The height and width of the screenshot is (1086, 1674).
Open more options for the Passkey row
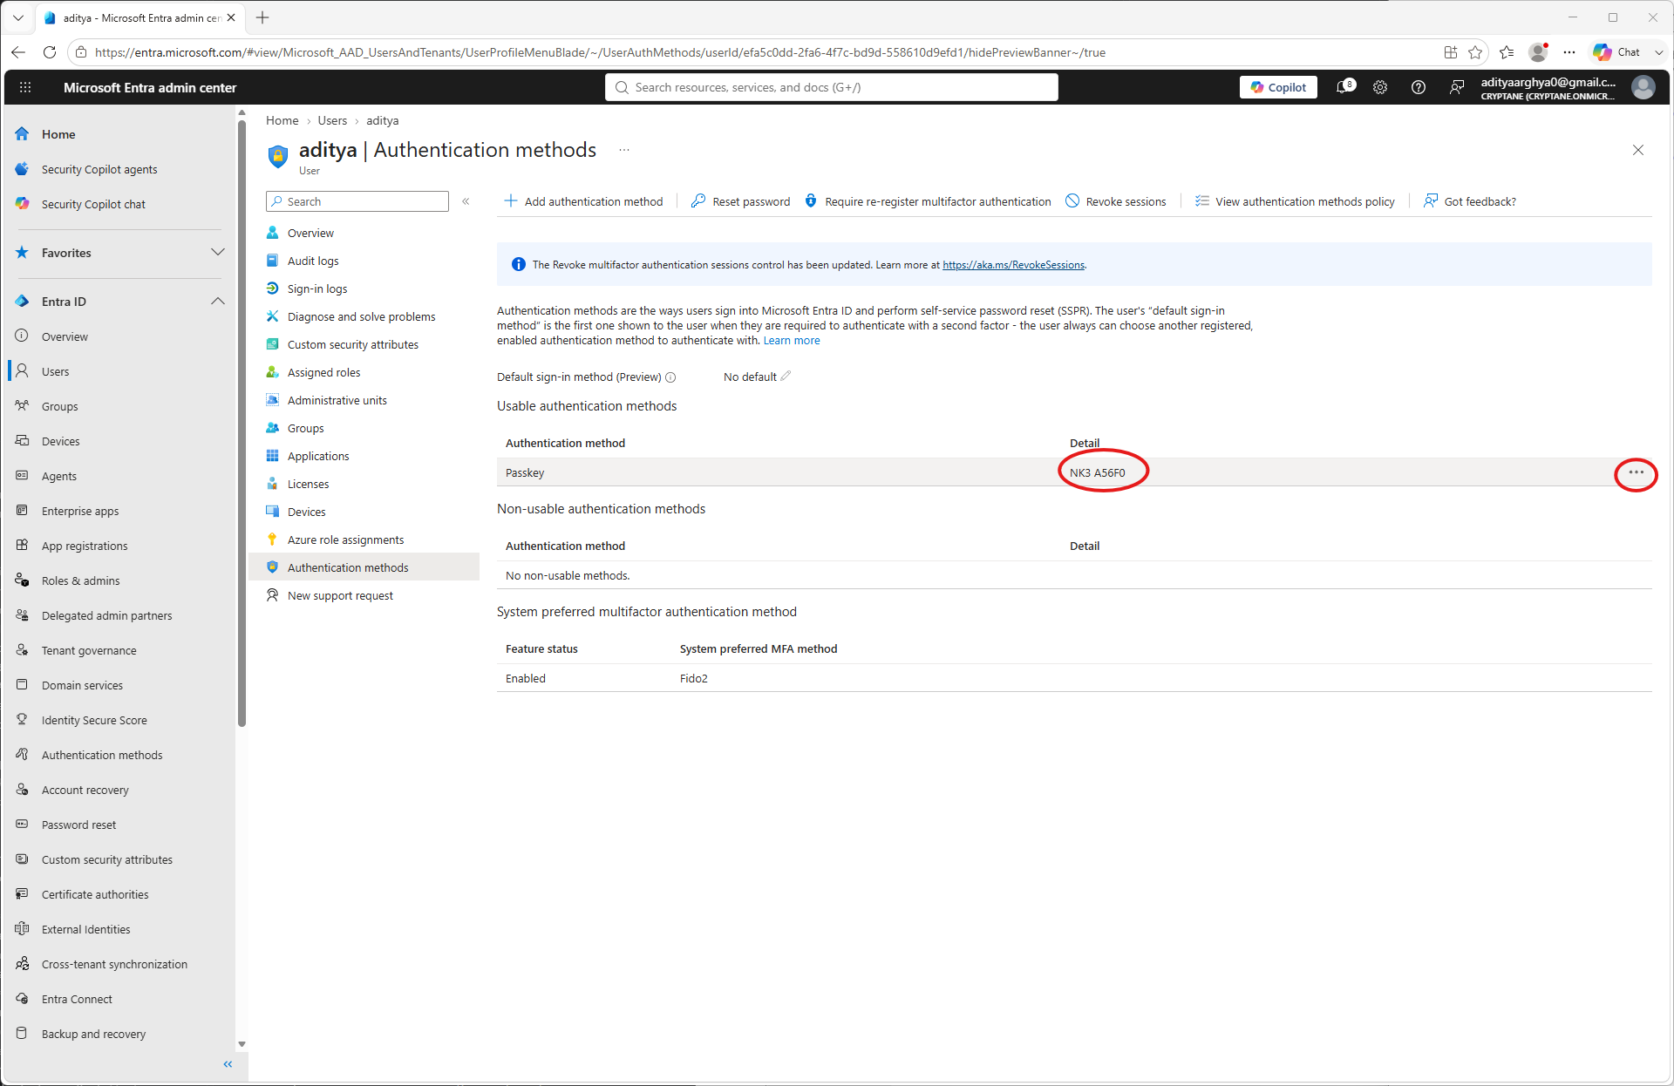[x=1637, y=472]
